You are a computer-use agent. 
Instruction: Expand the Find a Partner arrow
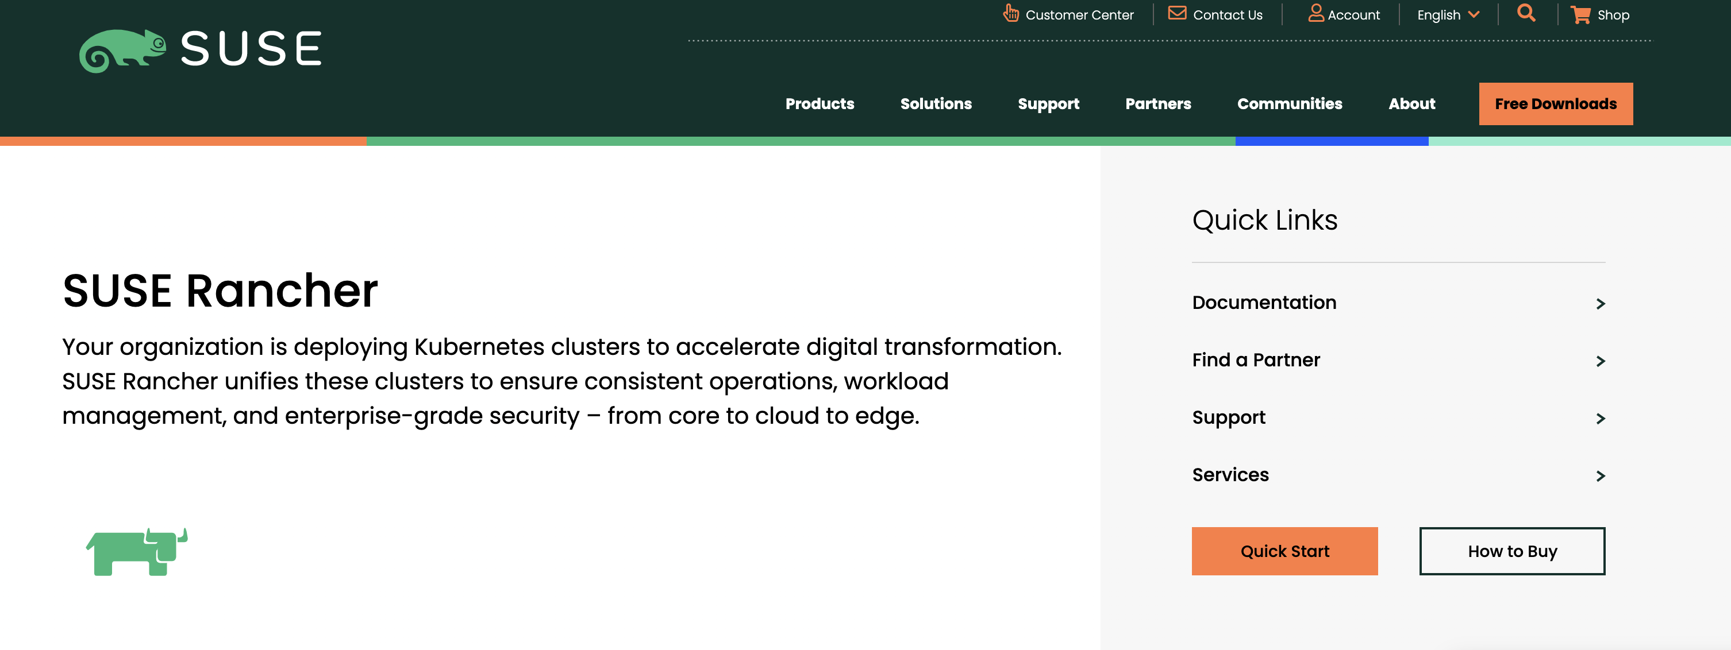click(1600, 361)
